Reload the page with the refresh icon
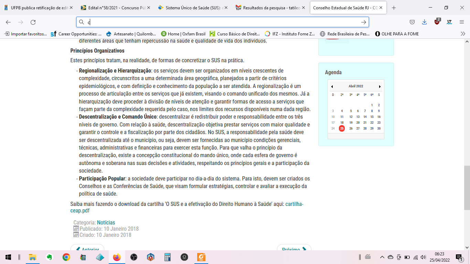Image resolution: width=470 pixels, height=264 pixels. pyautogui.click(x=33, y=22)
